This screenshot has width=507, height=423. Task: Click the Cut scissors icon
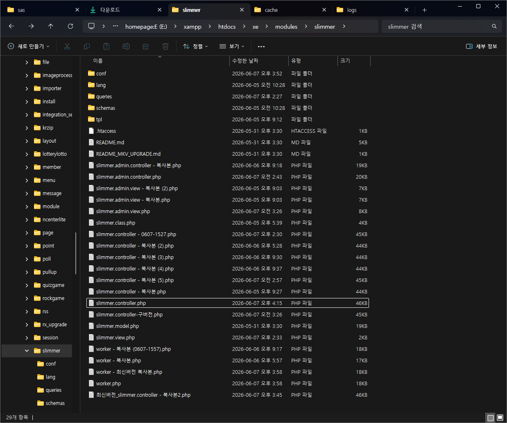point(67,46)
